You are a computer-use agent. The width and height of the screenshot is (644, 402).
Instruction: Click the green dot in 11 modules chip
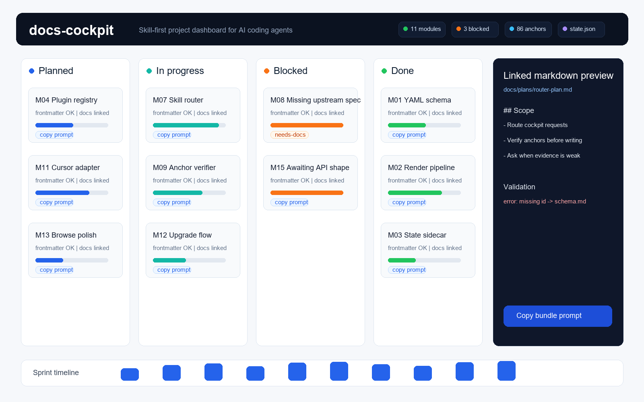tap(406, 29)
